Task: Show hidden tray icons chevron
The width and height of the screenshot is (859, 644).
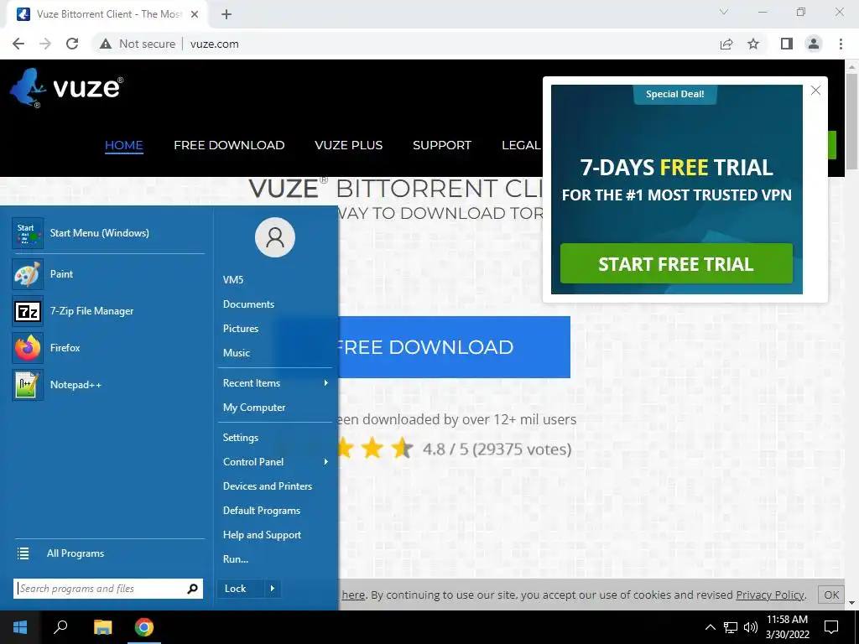Action: 710,627
